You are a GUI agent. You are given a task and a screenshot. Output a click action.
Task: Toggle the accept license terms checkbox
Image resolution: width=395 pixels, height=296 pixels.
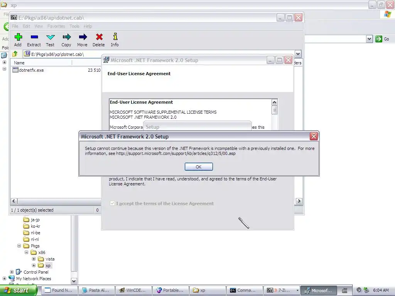(x=112, y=203)
